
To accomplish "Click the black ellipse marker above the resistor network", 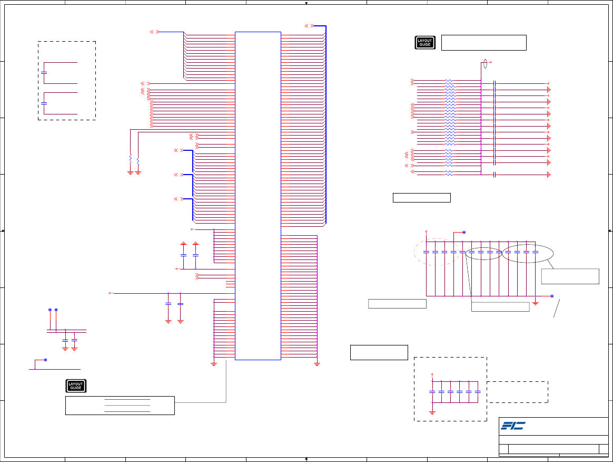I will pos(485,64).
